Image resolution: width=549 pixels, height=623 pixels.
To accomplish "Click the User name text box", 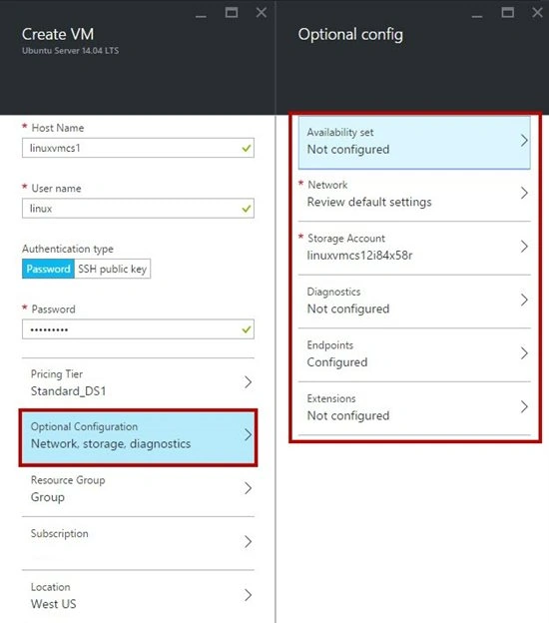I will tap(138, 209).
